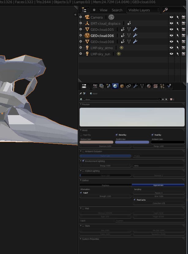
Task: Open the Texture properties tab (checker icon)
Action: coord(156,86)
